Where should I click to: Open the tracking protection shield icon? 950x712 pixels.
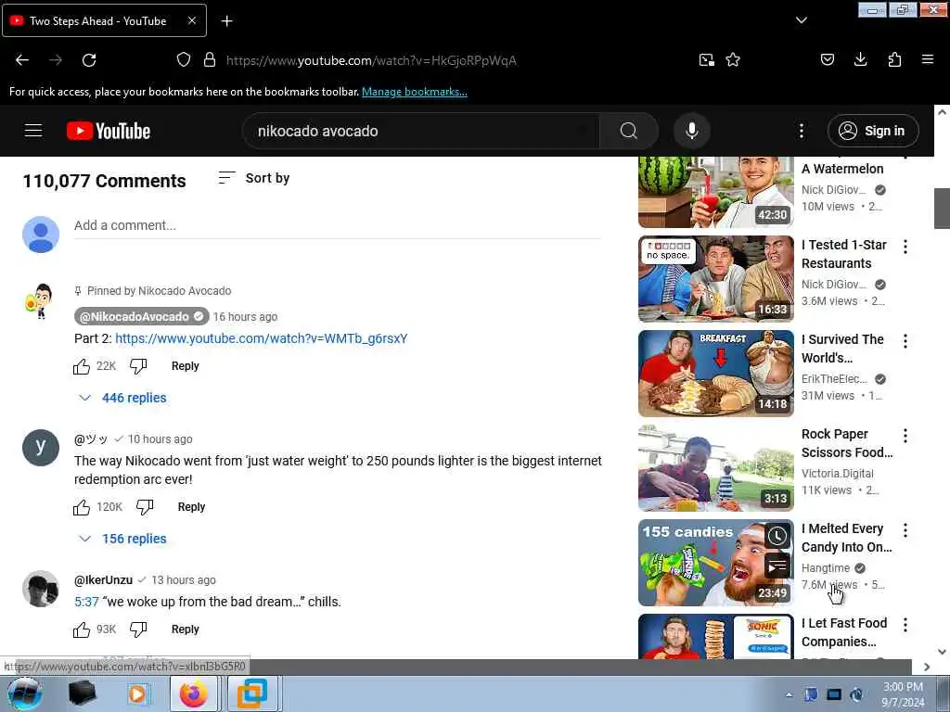pos(184,60)
